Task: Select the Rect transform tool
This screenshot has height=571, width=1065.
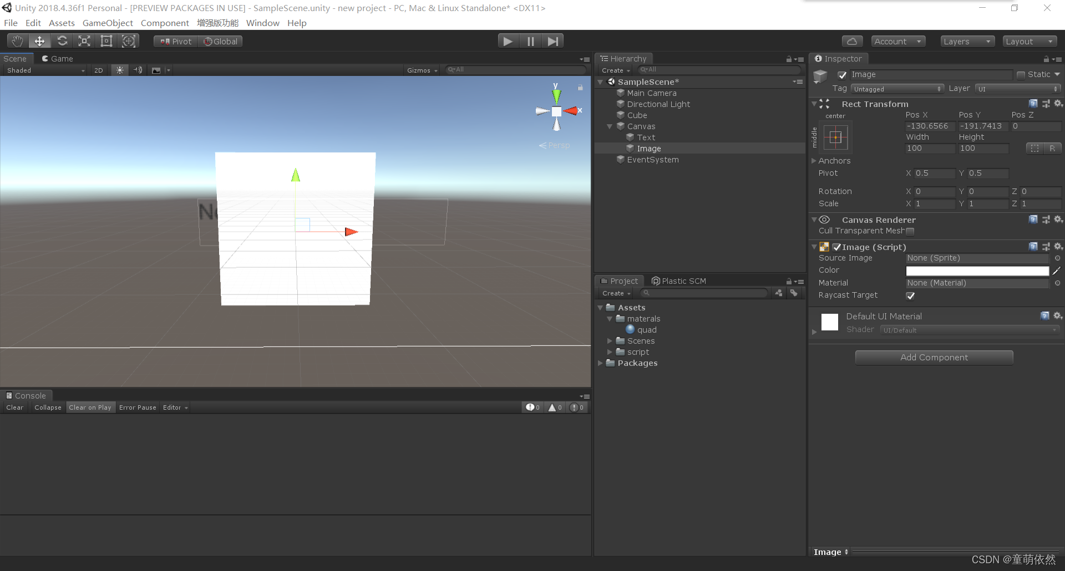Action: [106, 40]
